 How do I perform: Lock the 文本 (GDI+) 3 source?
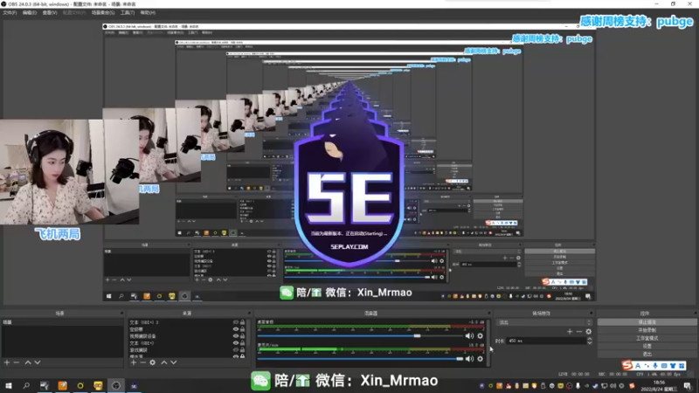(x=243, y=322)
